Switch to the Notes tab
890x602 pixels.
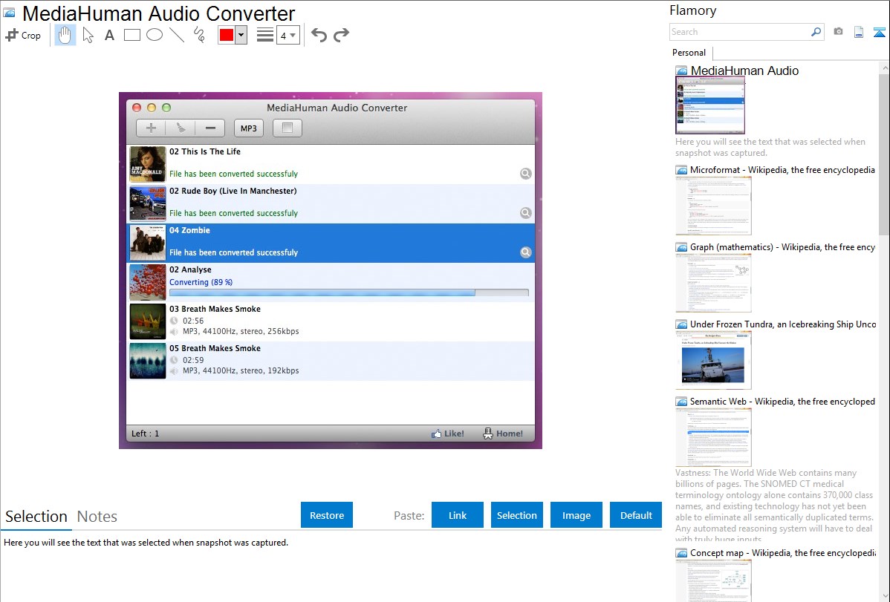97,517
